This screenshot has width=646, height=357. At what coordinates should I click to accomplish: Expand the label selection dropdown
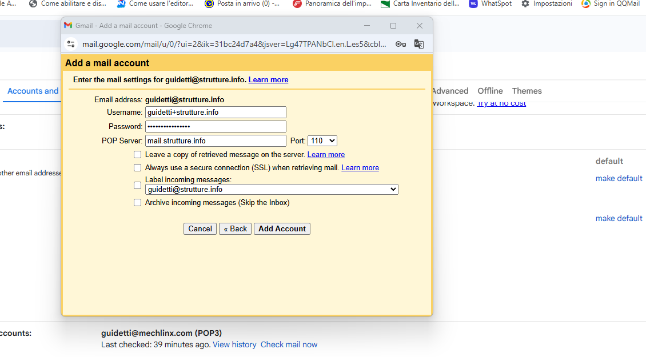[x=272, y=190]
